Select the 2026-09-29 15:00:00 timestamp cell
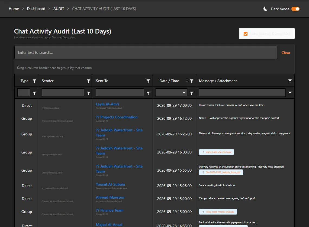Image resolution: width=309 pixels, height=227 pixels. (x=174, y=212)
